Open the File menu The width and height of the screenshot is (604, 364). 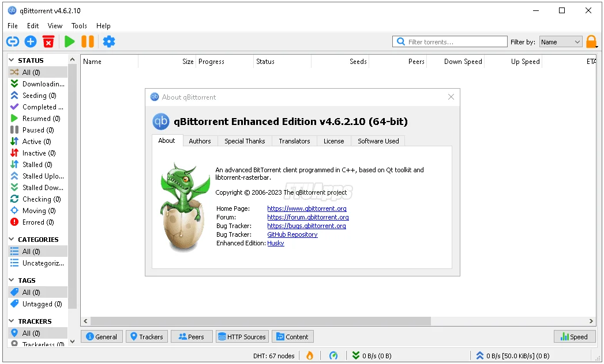[13, 26]
